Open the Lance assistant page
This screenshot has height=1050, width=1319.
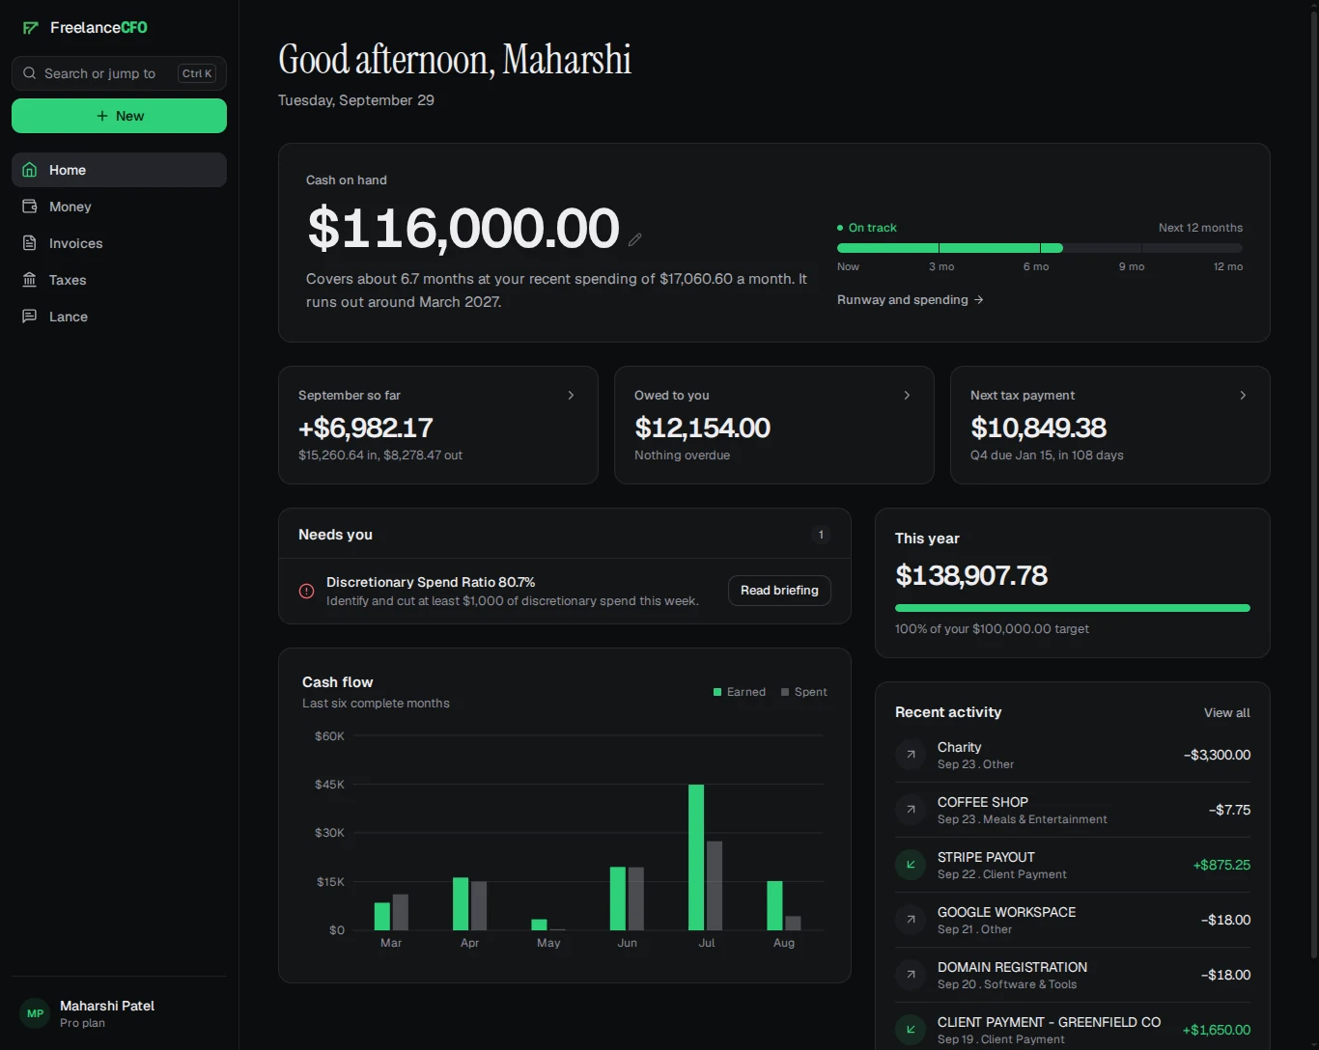coord(119,317)
